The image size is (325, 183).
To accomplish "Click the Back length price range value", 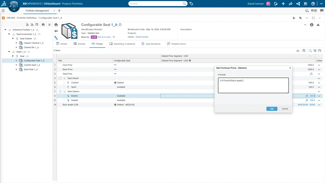I will tap(306, 105).
